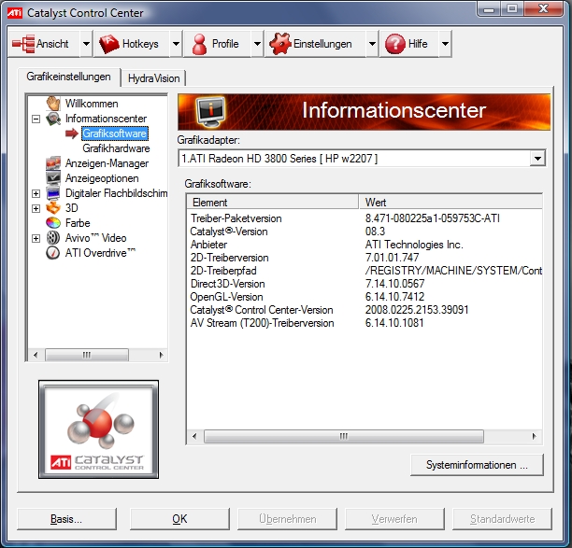Image resolution: width=572 pixels, height=548 pixels.
Task: Select the Catalyst®-Version row
Action: coord(365,232)
